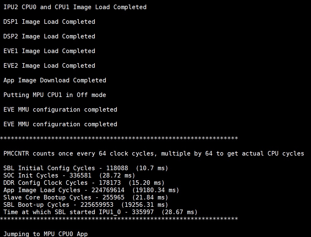
Task: Click the 'DSP2 Image Load Completed' line
Action: coord(49,36)
